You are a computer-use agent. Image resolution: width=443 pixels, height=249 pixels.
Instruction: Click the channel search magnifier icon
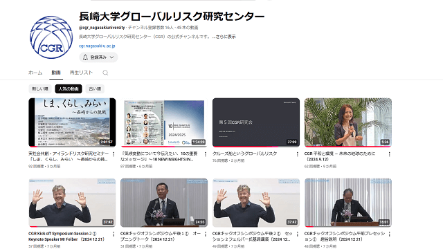pos(105,73)
